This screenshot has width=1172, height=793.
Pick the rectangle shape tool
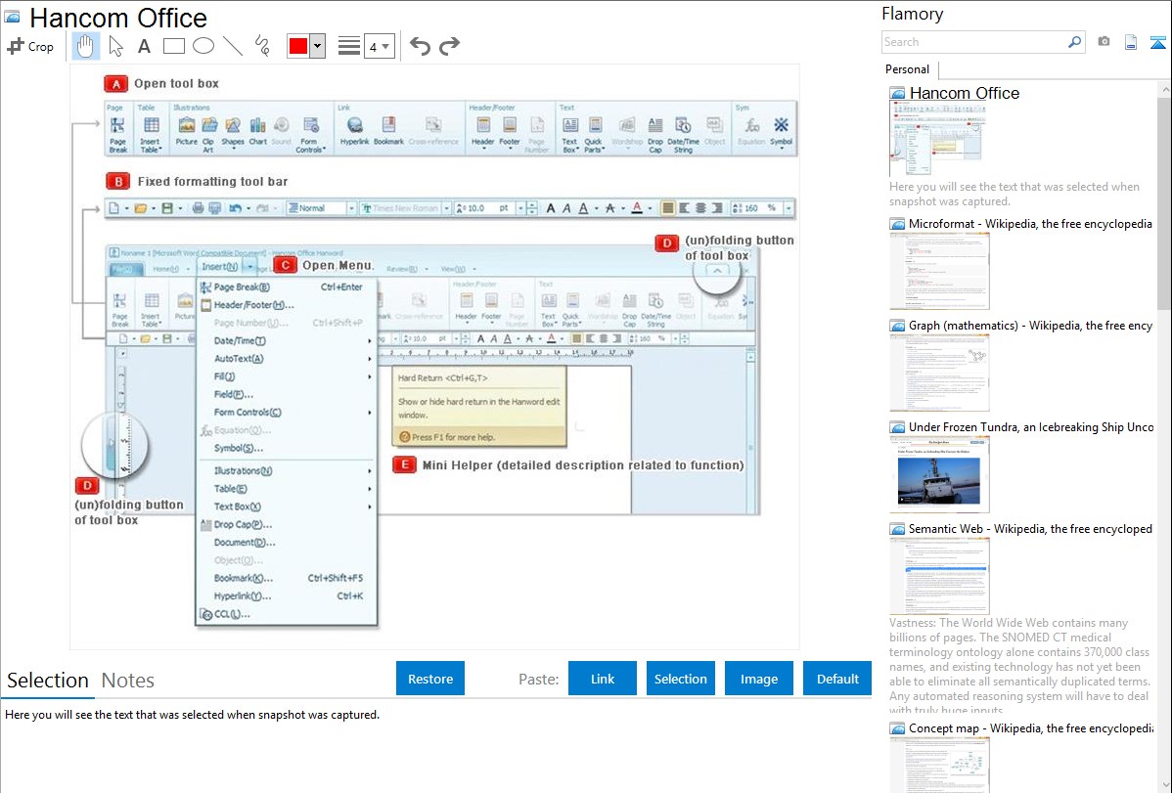[x=173, y=46]
